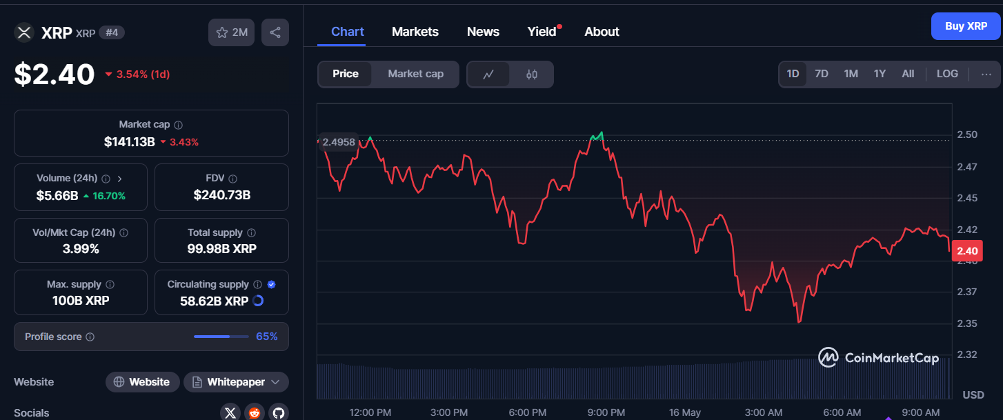Toggle chart to Market cap view
This screenshot has width=1003, height=420.
[x=415, y=74]
